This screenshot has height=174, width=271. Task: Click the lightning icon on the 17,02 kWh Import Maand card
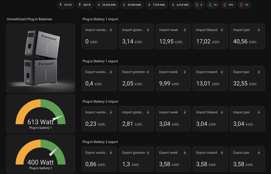[222, 30]
